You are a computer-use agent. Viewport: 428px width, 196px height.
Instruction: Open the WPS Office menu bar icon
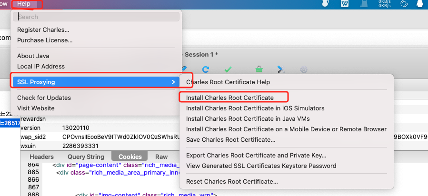pos(345,3)
